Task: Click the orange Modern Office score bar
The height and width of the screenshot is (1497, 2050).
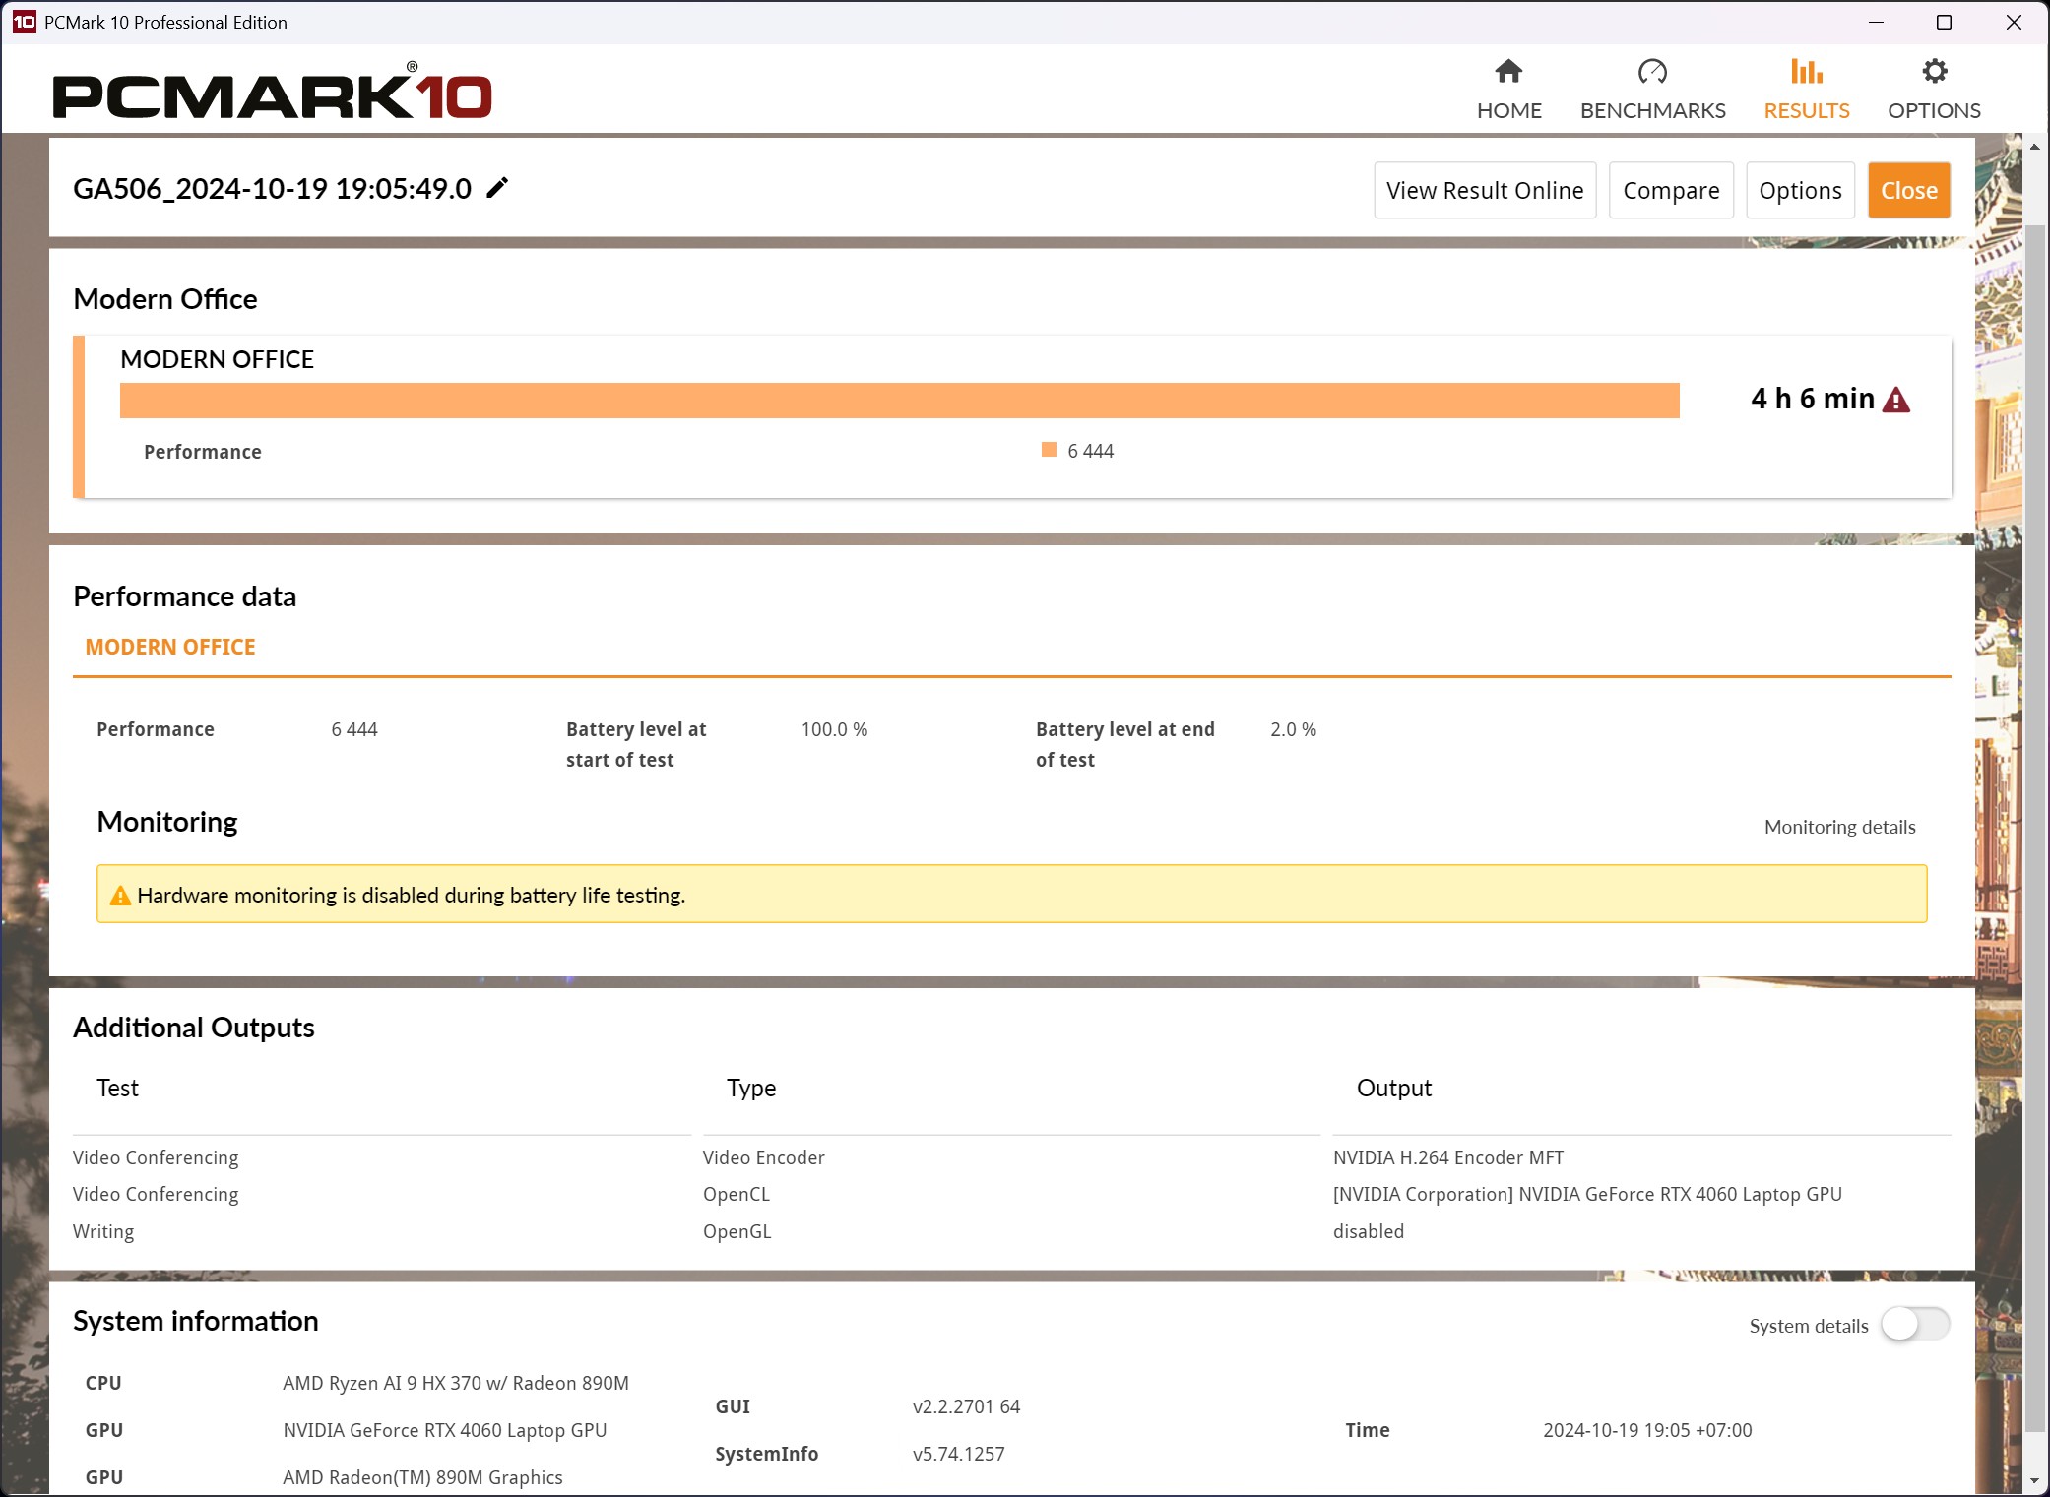Action: point(899,401)
